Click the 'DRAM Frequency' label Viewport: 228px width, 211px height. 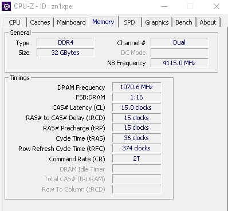click(81, 87)
